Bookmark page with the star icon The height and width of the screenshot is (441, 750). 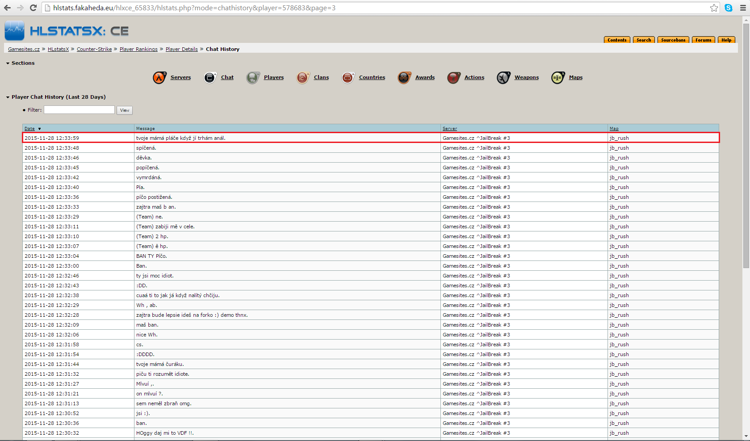point(714,8)
